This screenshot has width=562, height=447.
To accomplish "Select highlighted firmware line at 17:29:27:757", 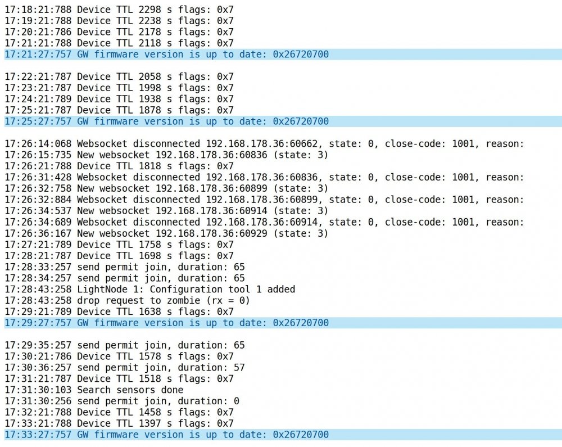I will (x=283, y=323).
